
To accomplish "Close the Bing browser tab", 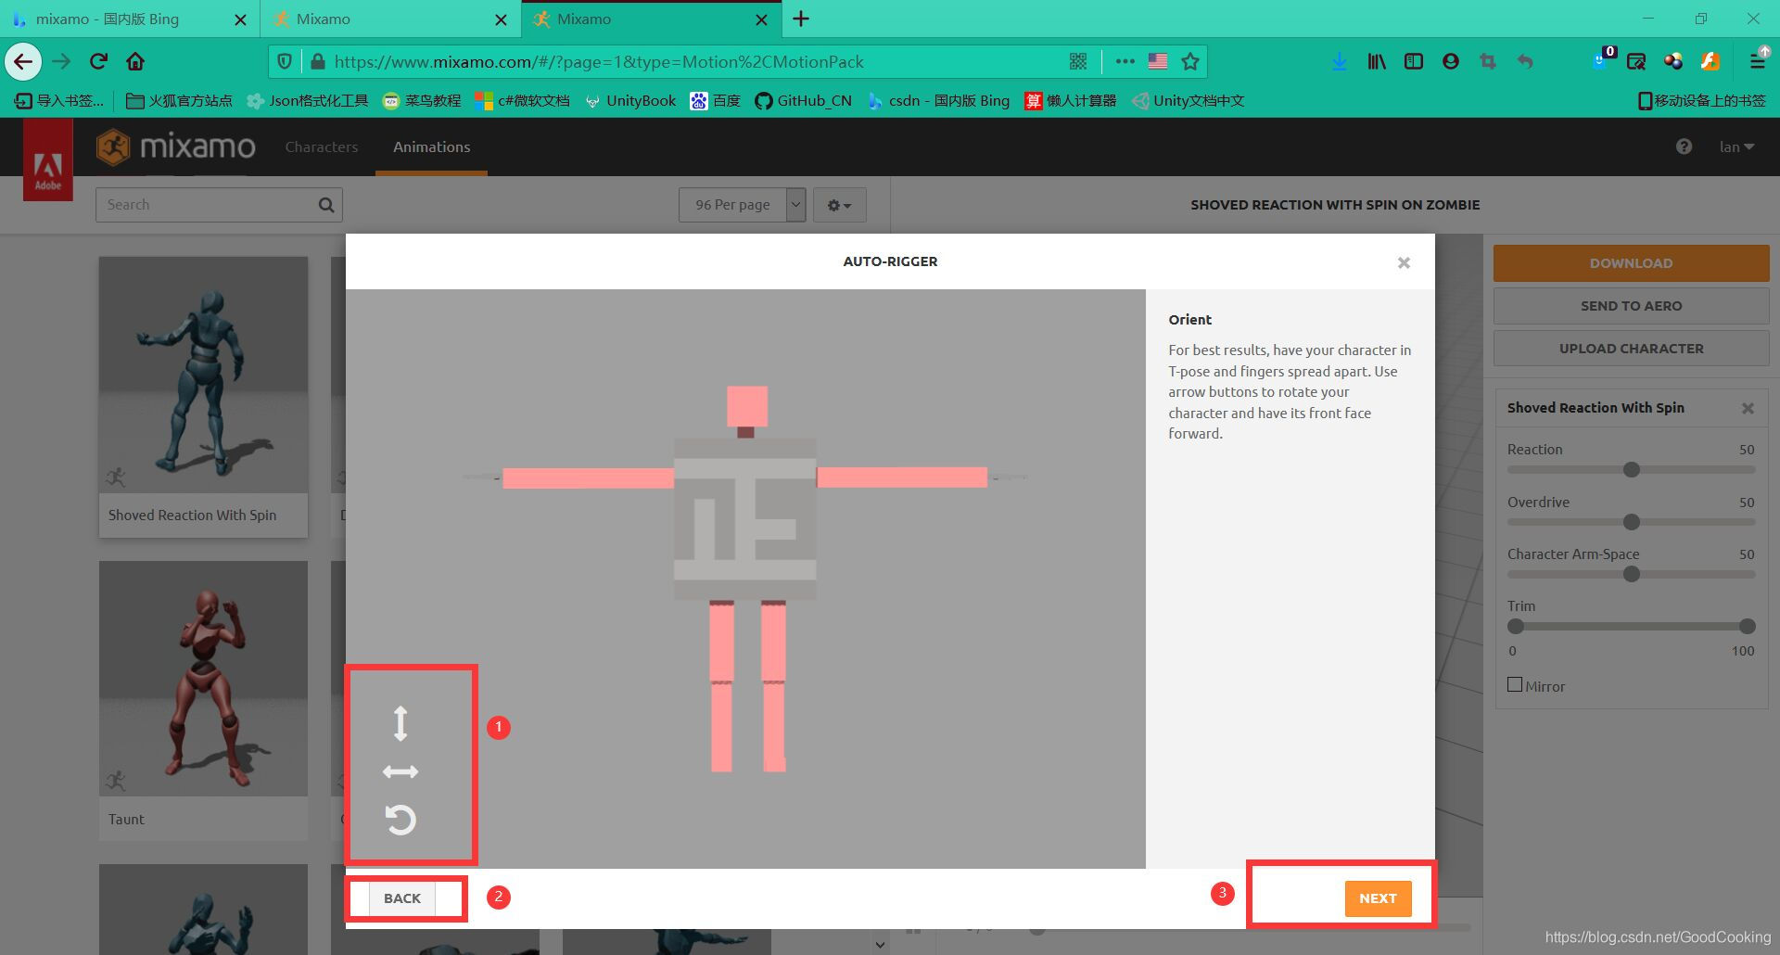I will point(240,19).
